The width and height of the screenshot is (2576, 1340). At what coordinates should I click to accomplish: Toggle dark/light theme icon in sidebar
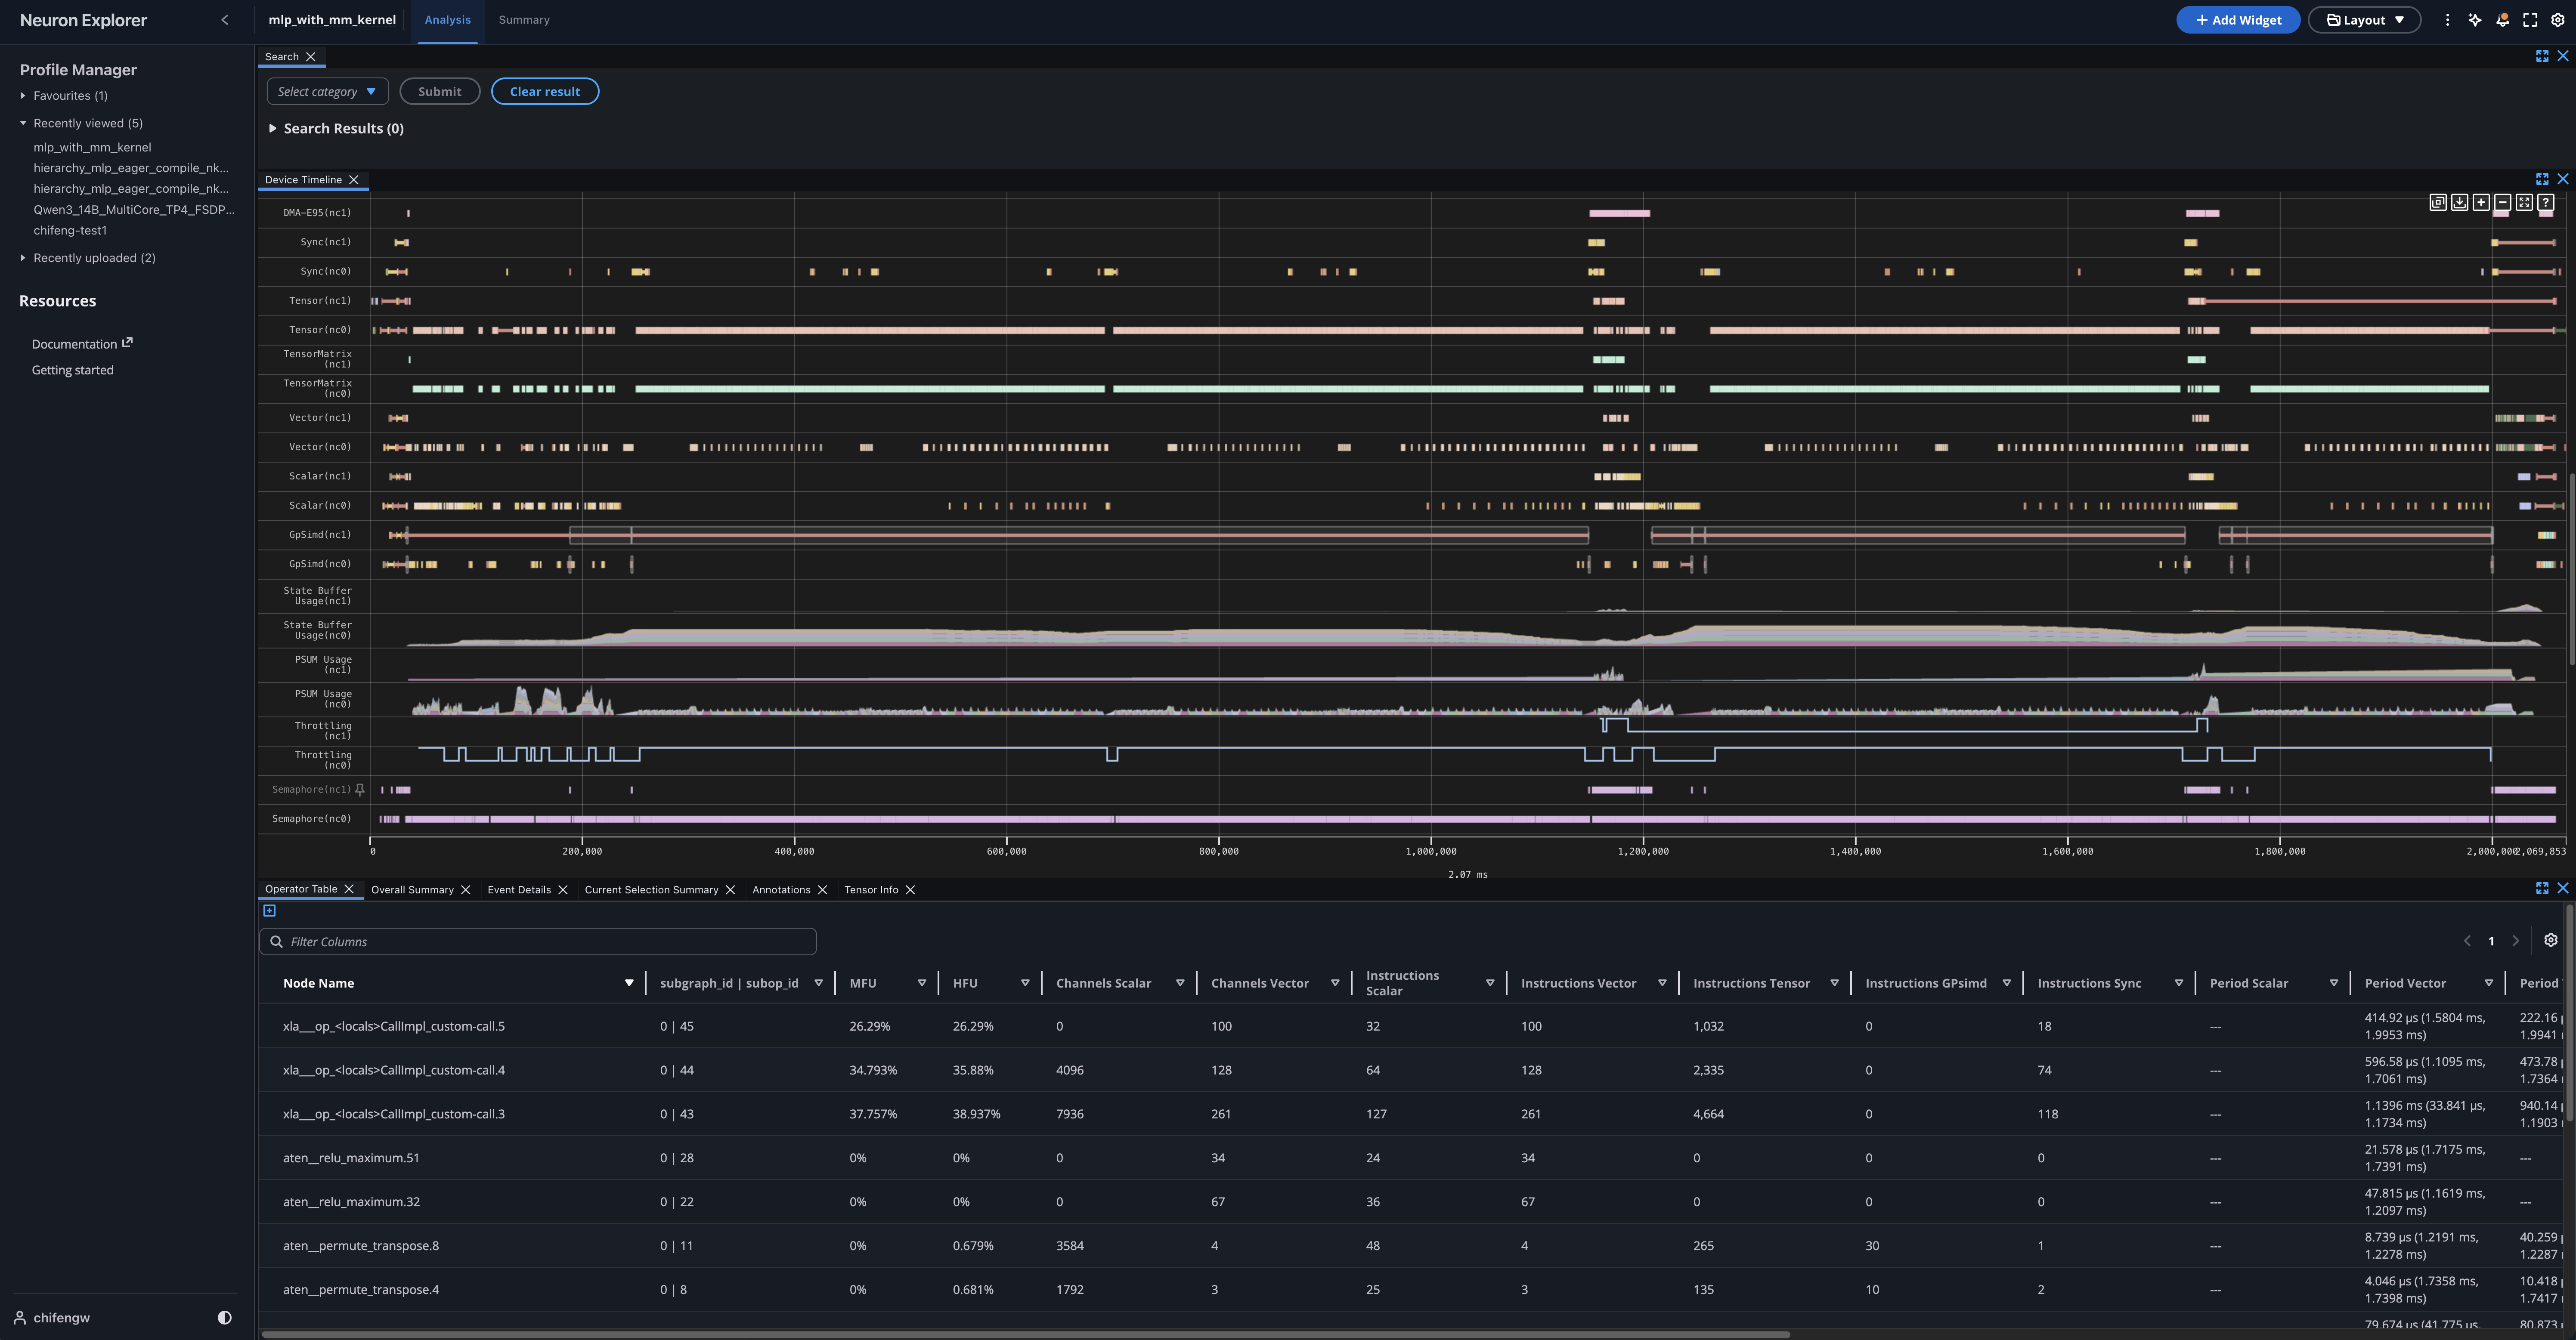coord(224,1318)
